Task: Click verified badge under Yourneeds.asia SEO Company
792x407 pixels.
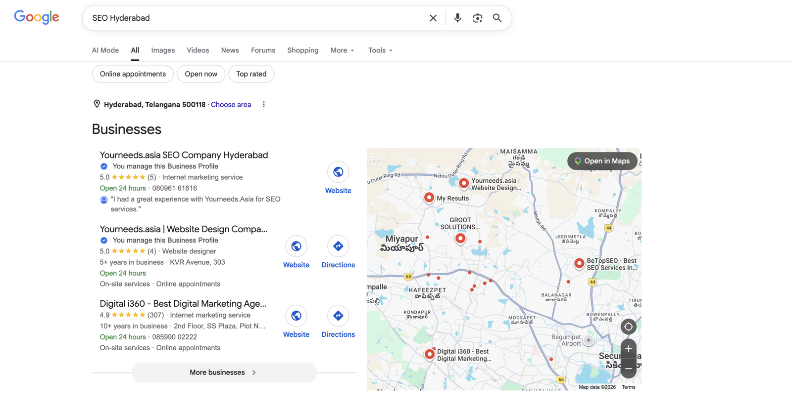Action: click(x=104, y=166)
